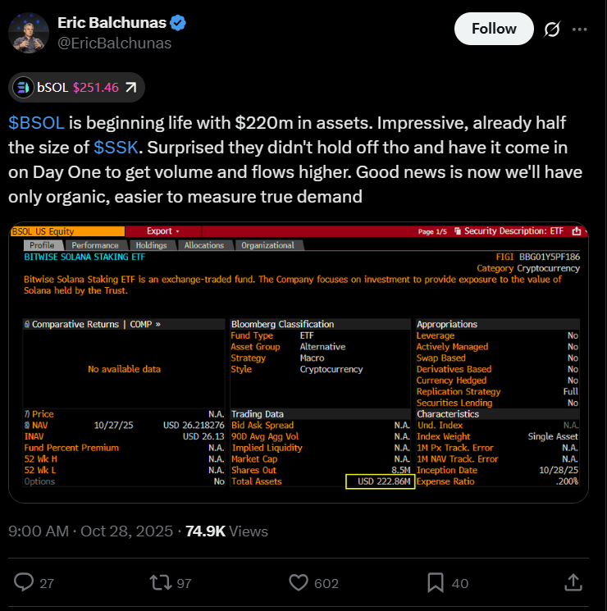The image size is (607, 611).
Task: Bookmark the post with bookmark icon
Action: 436,582
